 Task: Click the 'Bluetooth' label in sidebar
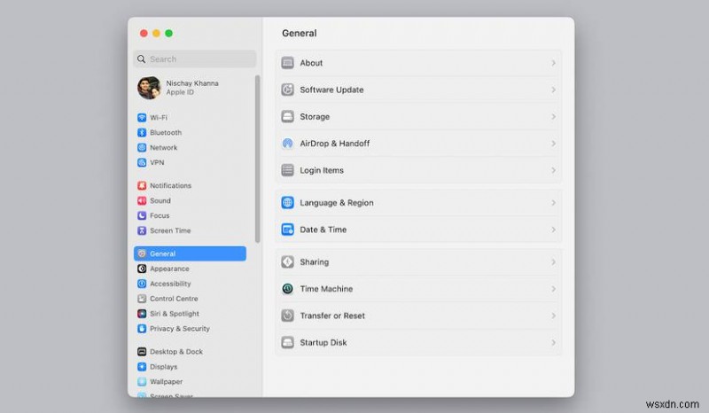(x=166, y=133)
